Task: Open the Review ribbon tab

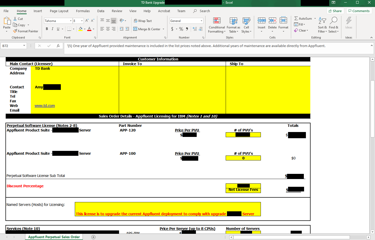Action: [x=117, y=11]
